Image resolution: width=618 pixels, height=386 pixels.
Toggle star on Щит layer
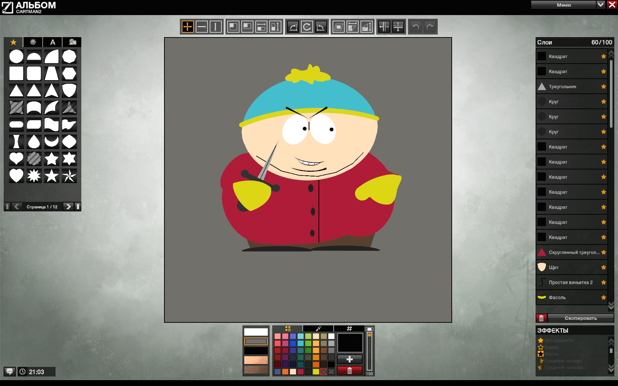coord(603,267)
